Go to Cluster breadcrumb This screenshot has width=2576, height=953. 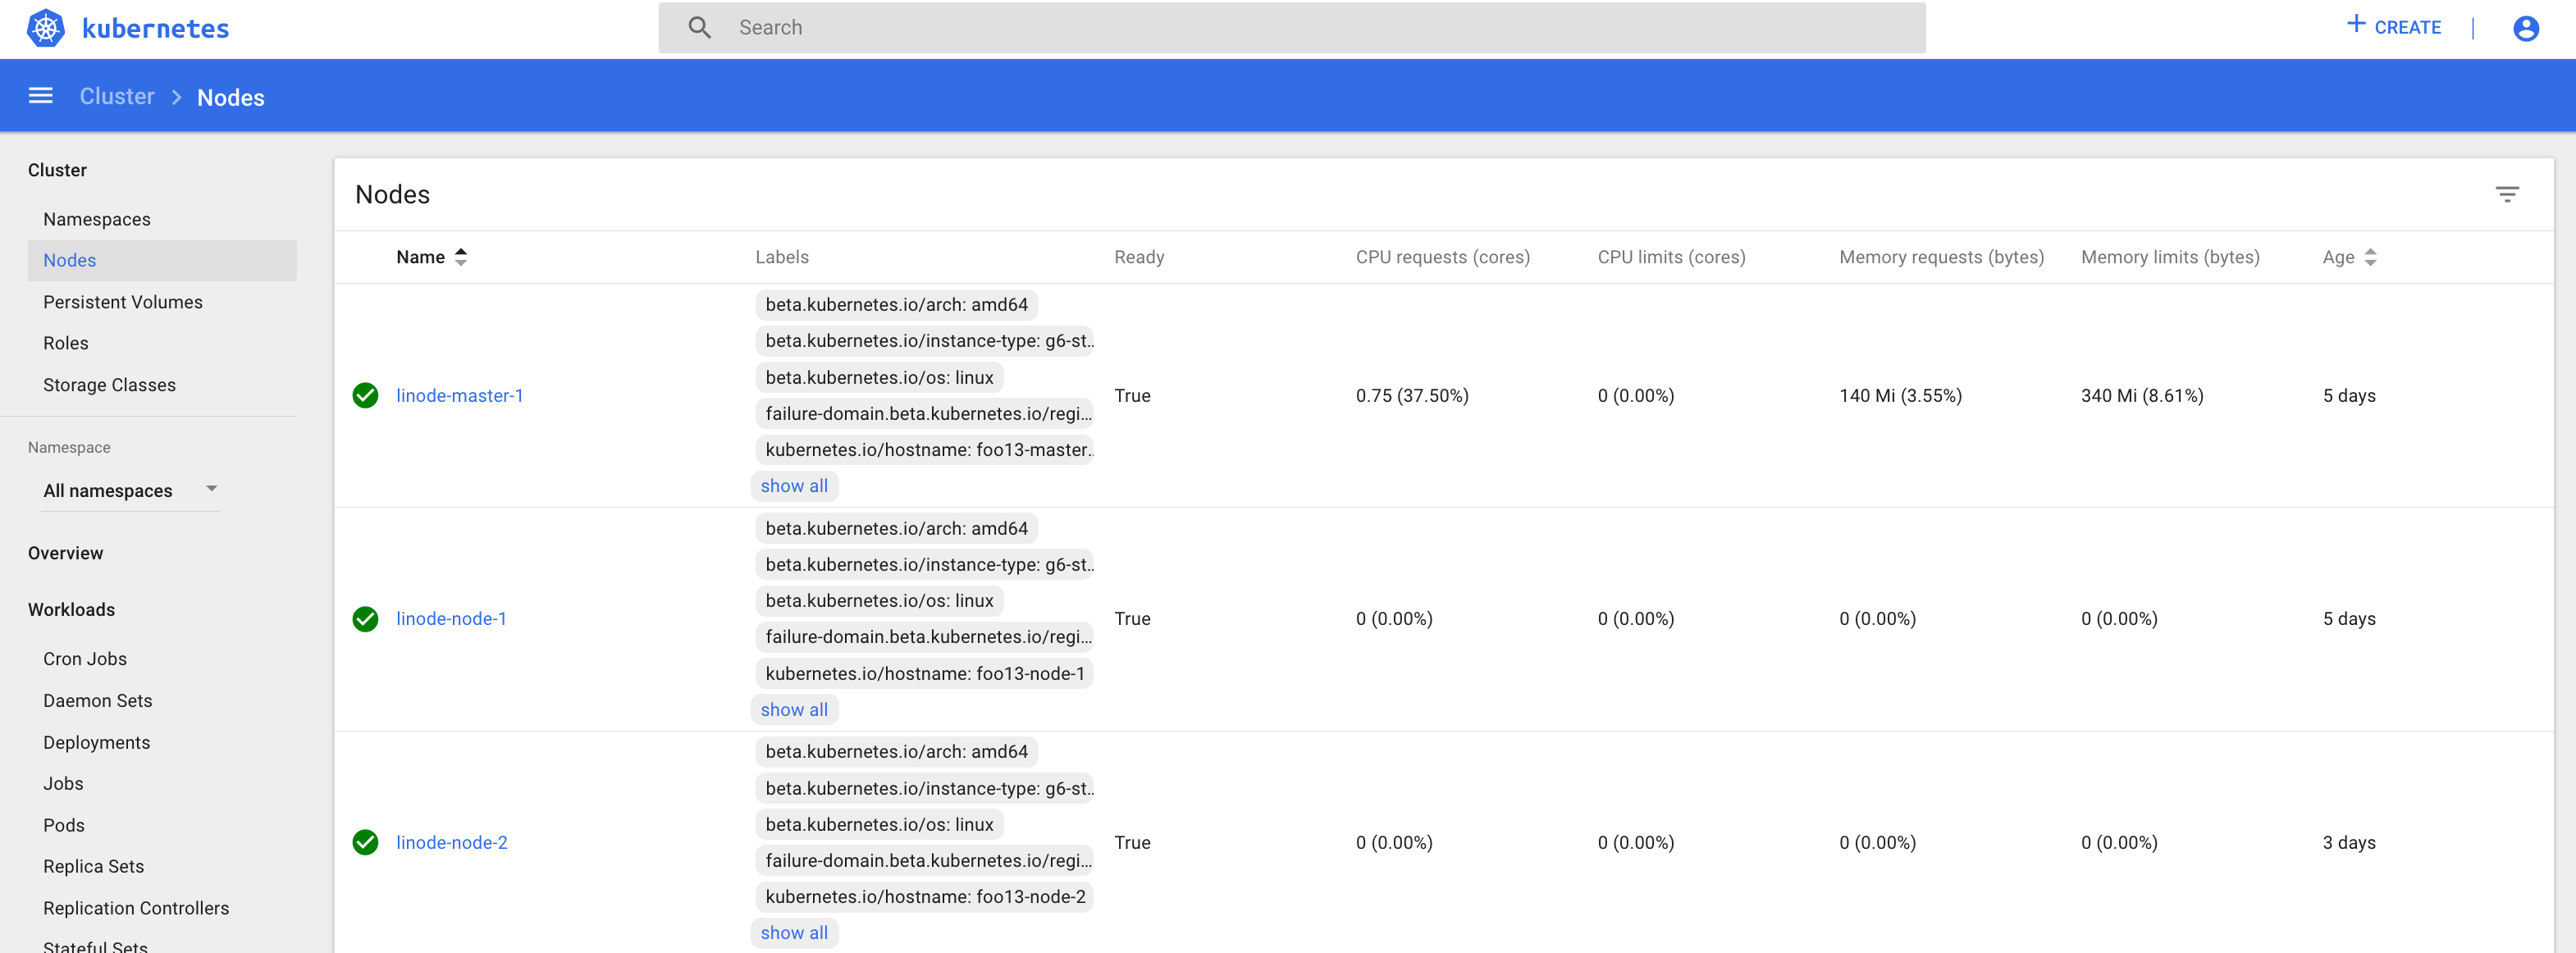pos(117,96)
